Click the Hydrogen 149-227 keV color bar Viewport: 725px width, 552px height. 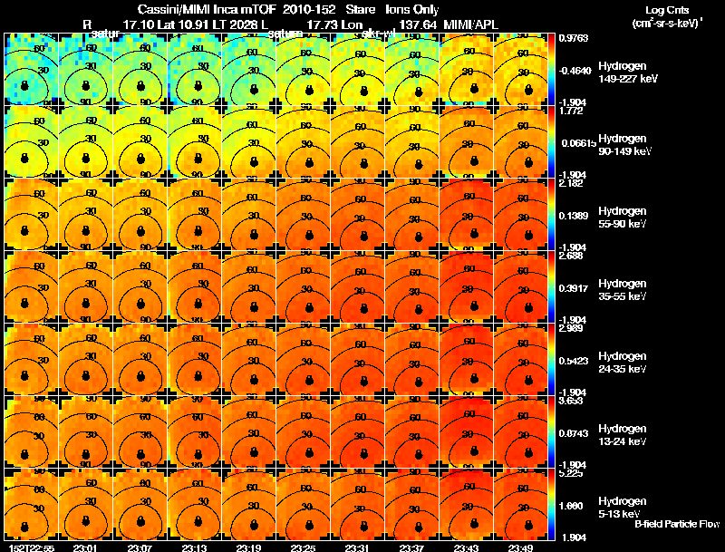[x=551, y=70]
